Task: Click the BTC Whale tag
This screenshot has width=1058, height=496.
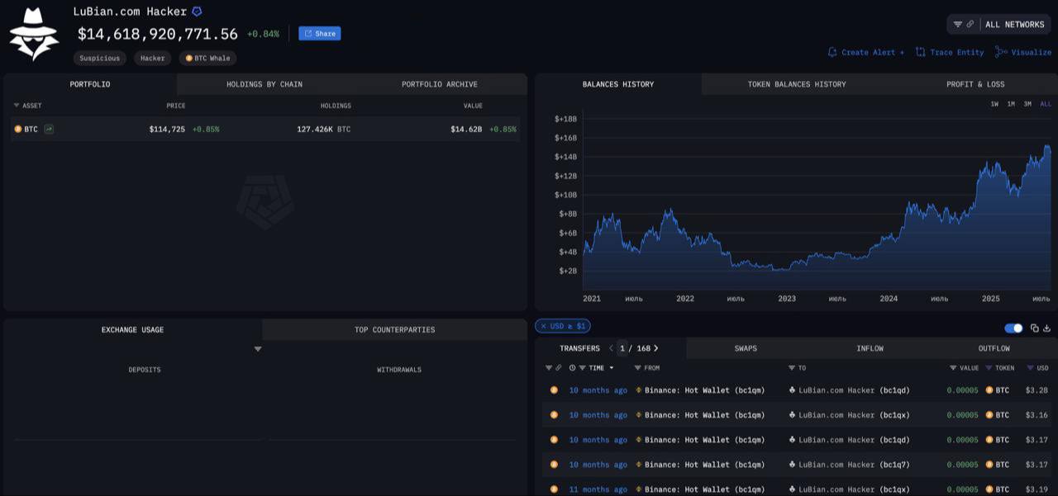Action: tap(207, 59)
